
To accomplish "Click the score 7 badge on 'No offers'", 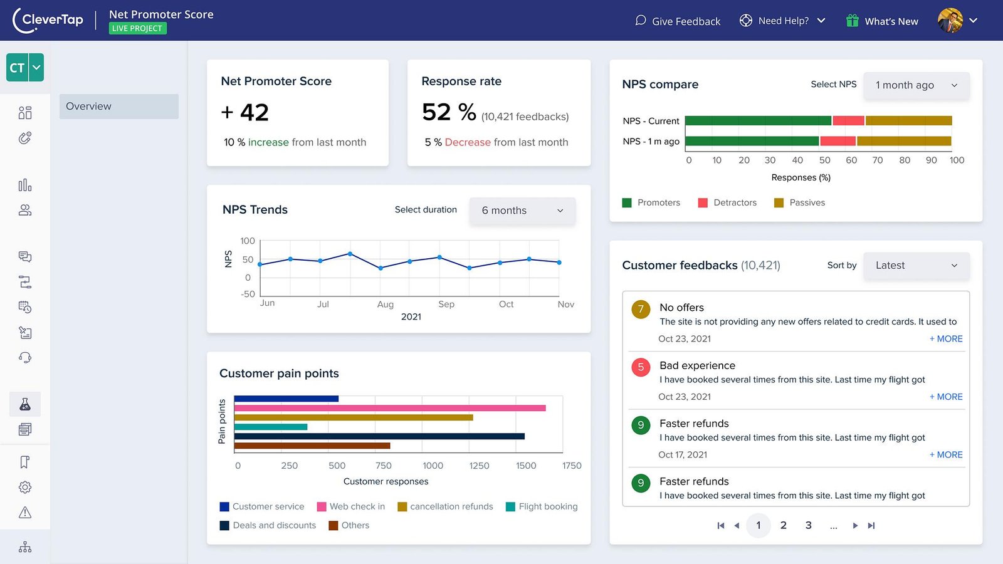I will 641,309.
